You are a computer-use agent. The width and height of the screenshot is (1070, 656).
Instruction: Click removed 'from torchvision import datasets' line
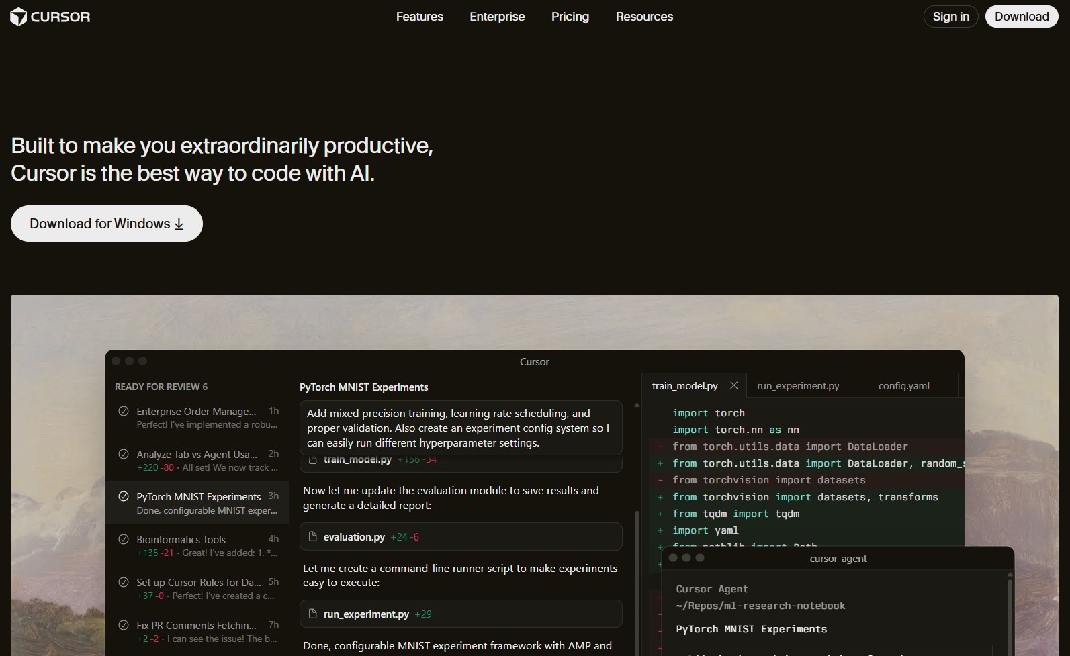point(769,480)
